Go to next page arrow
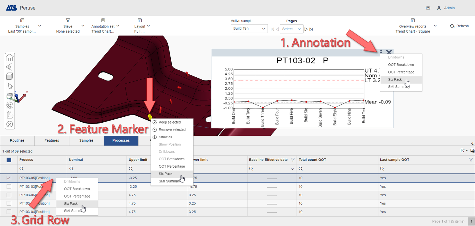This screenshot has height=226, width=475. (x=306, y=29)
